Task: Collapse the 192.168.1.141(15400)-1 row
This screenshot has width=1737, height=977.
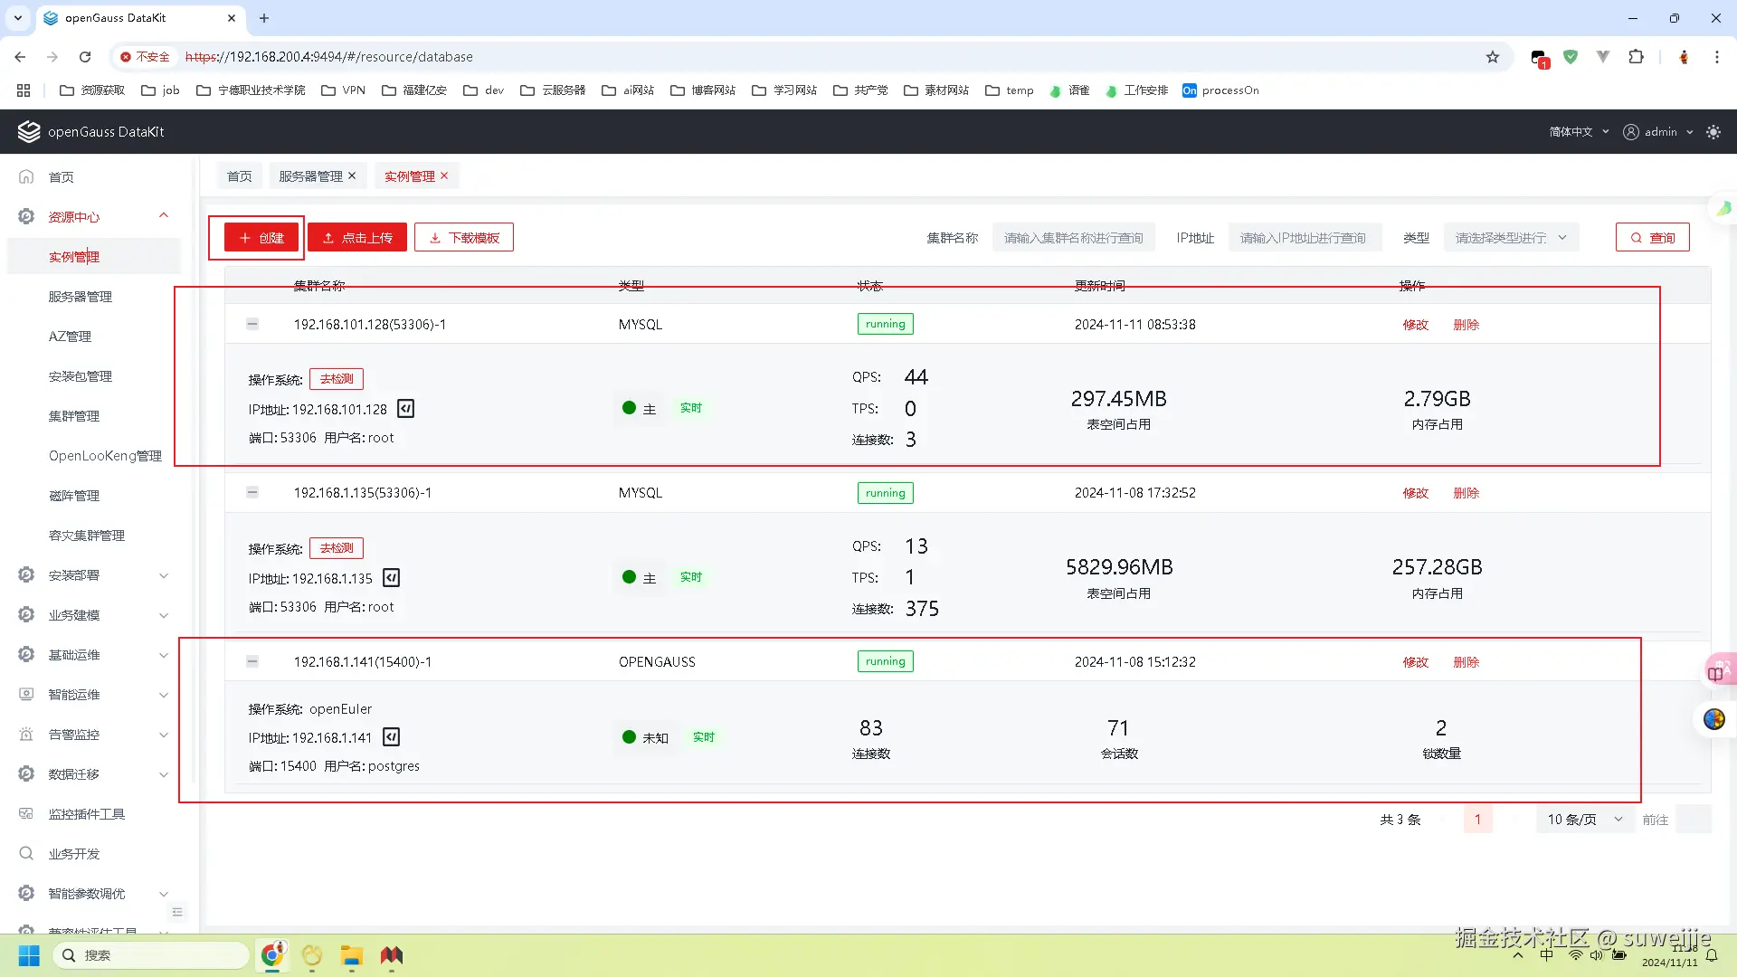Action: 252,662
